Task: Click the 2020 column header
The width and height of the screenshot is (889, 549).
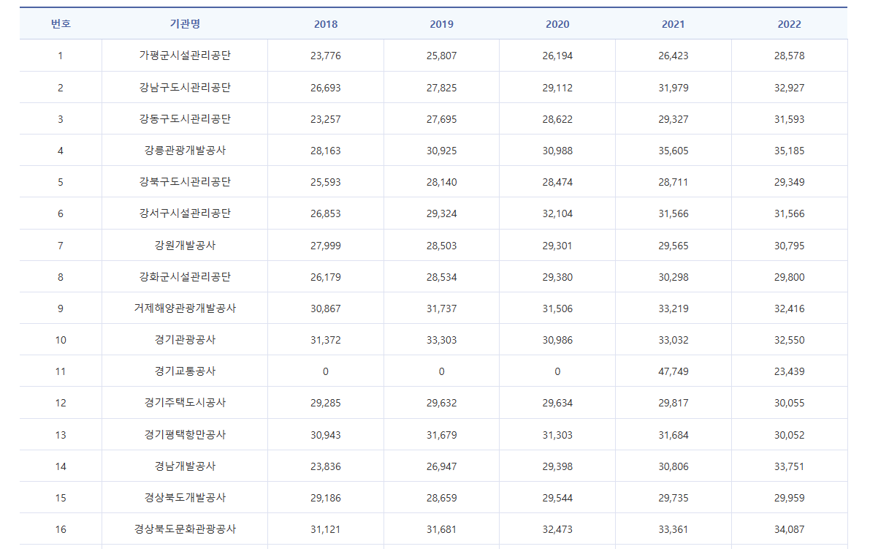Action: pyautogui.click(x=557, y=24)
